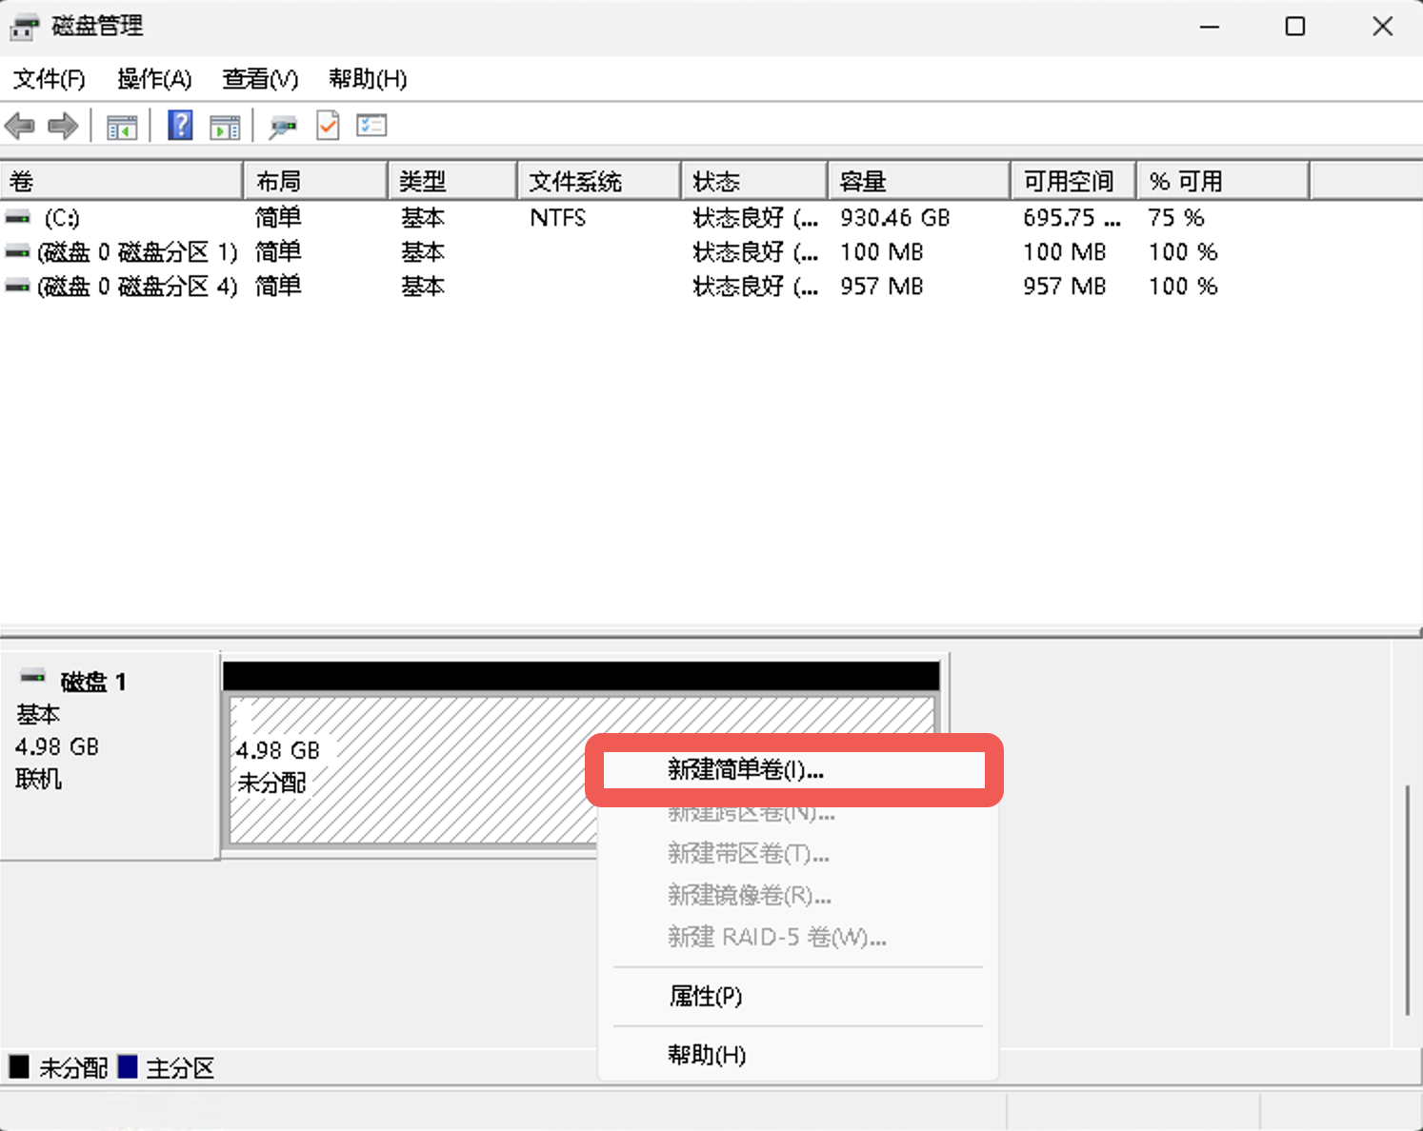Sort by the 容量 column header

click(x=863, y=181)
